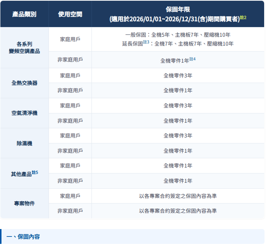Click the 各系列 變頻空調產品 category cell
266x245 pixels.
click(x=24, y=47)
